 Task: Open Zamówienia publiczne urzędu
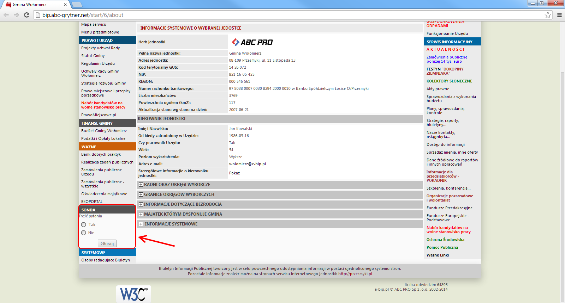click(101, 172)
